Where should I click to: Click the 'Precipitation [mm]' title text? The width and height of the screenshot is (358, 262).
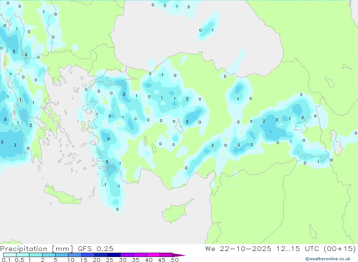coord(37,249)
